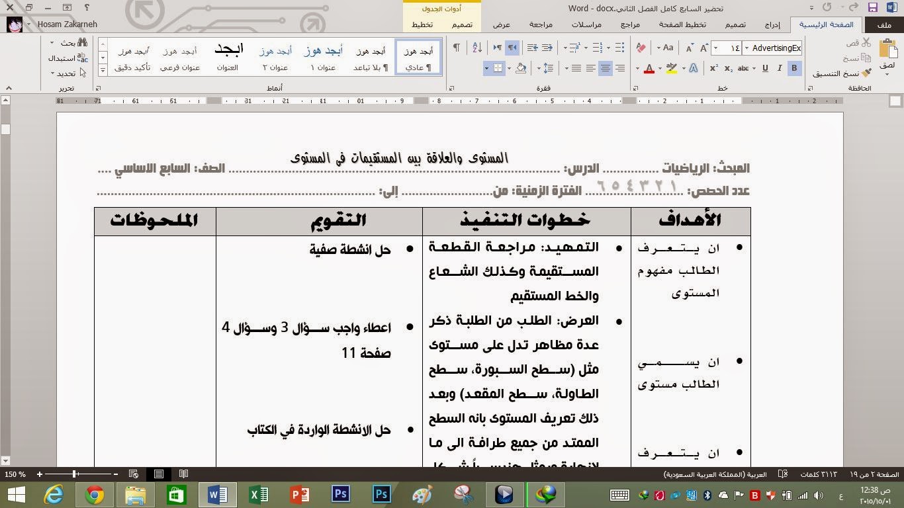Toggle superscript formatting
The image size is (904, 508).
714,68
